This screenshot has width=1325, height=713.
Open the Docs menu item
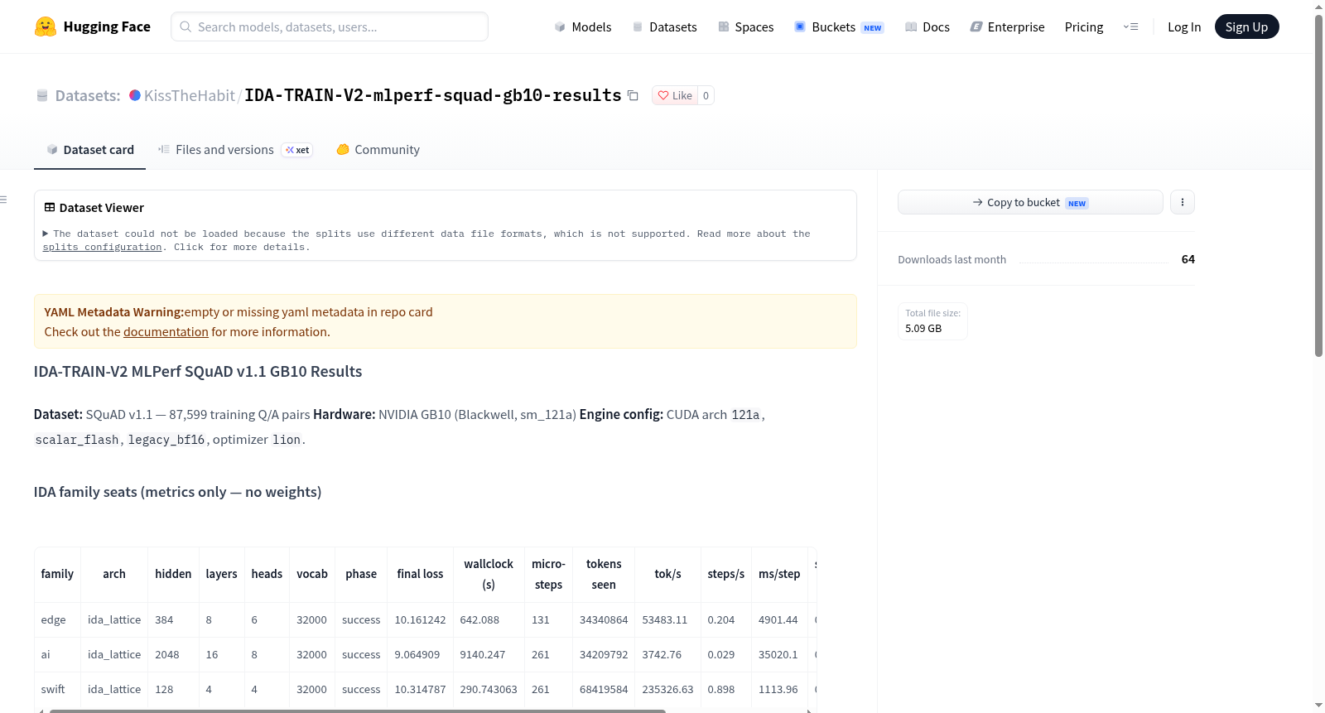click(x=927, y=26)
